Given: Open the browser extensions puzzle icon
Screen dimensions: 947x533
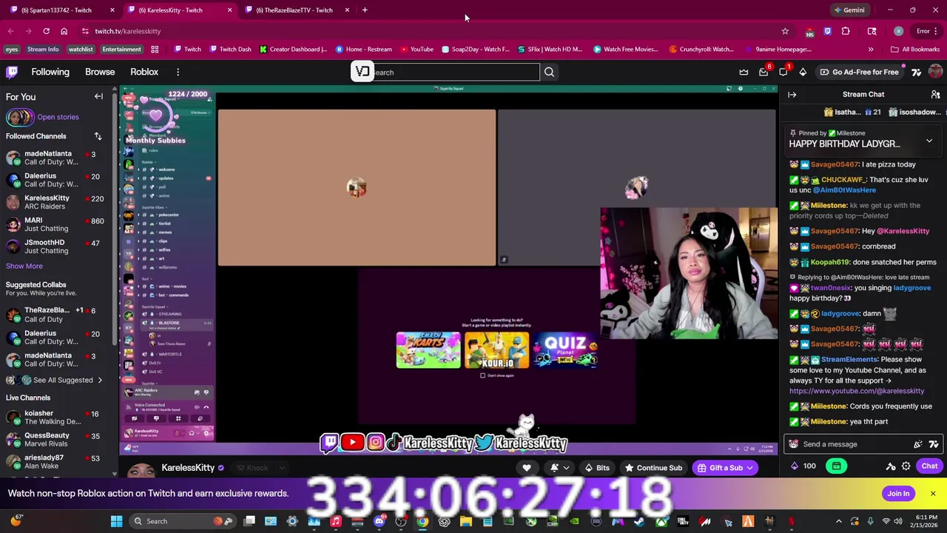Looking at the screenshot, I should tap(846, 31).
